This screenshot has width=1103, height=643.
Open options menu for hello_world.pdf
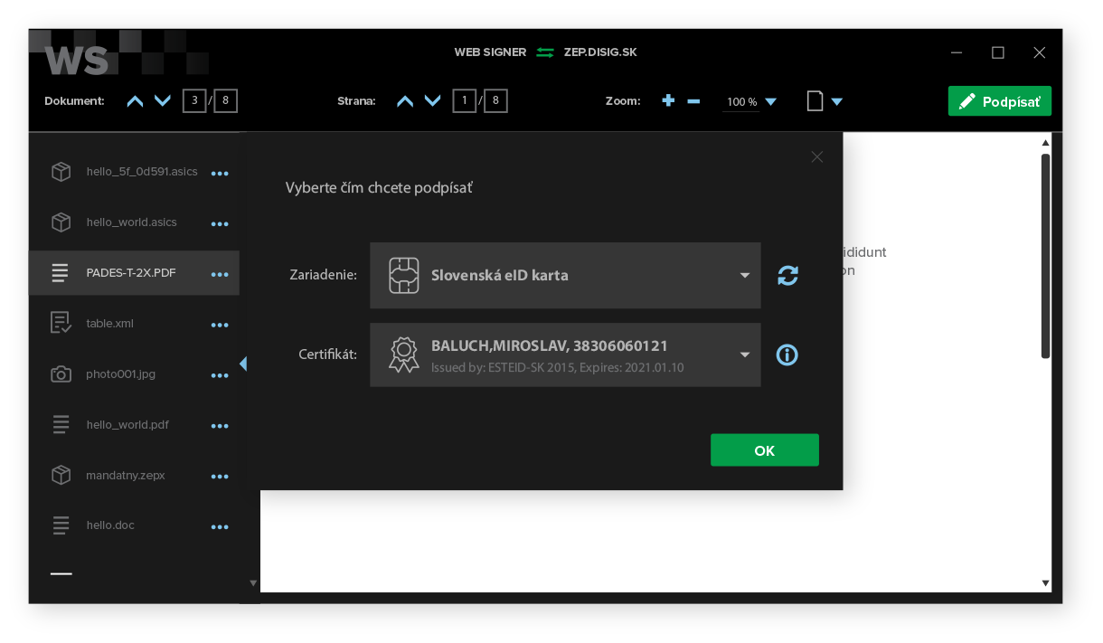pos(220,427)
